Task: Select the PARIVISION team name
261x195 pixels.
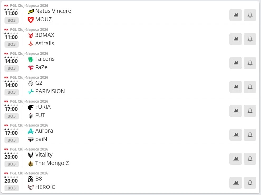Action: click(50, 91)
